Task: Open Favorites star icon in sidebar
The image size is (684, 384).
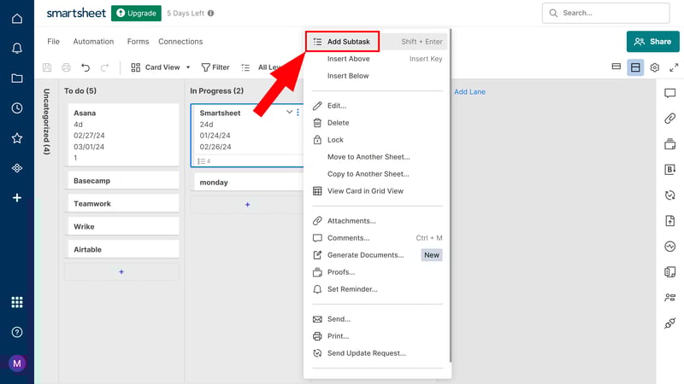Action: point(17,138)
